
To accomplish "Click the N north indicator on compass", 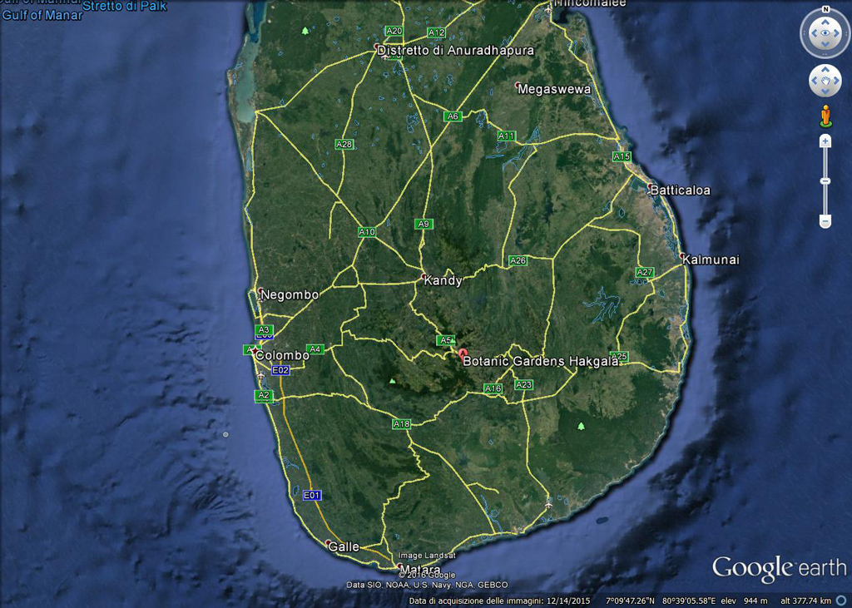I will click(x=825, y=10).
